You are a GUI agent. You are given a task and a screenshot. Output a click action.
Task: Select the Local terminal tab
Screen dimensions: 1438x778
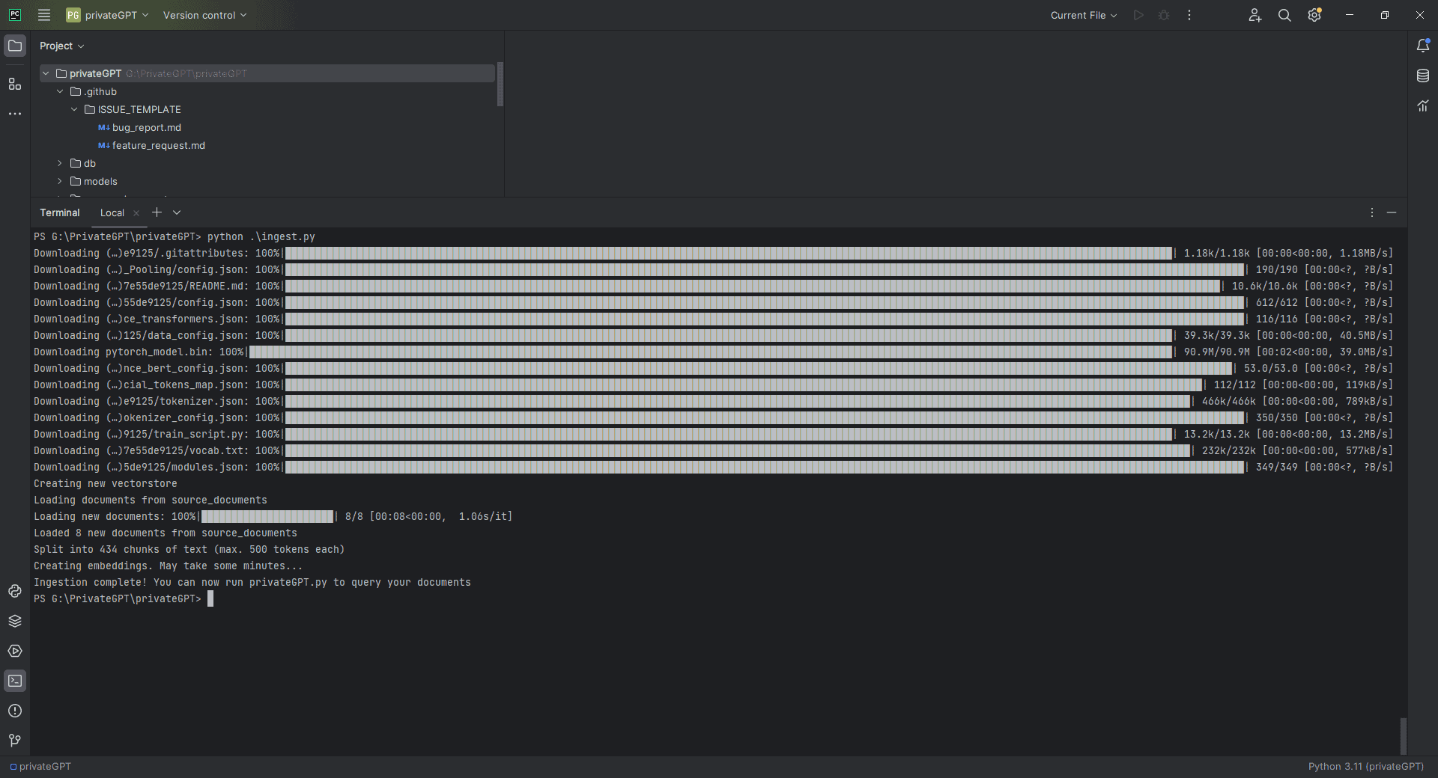[112, 213]
